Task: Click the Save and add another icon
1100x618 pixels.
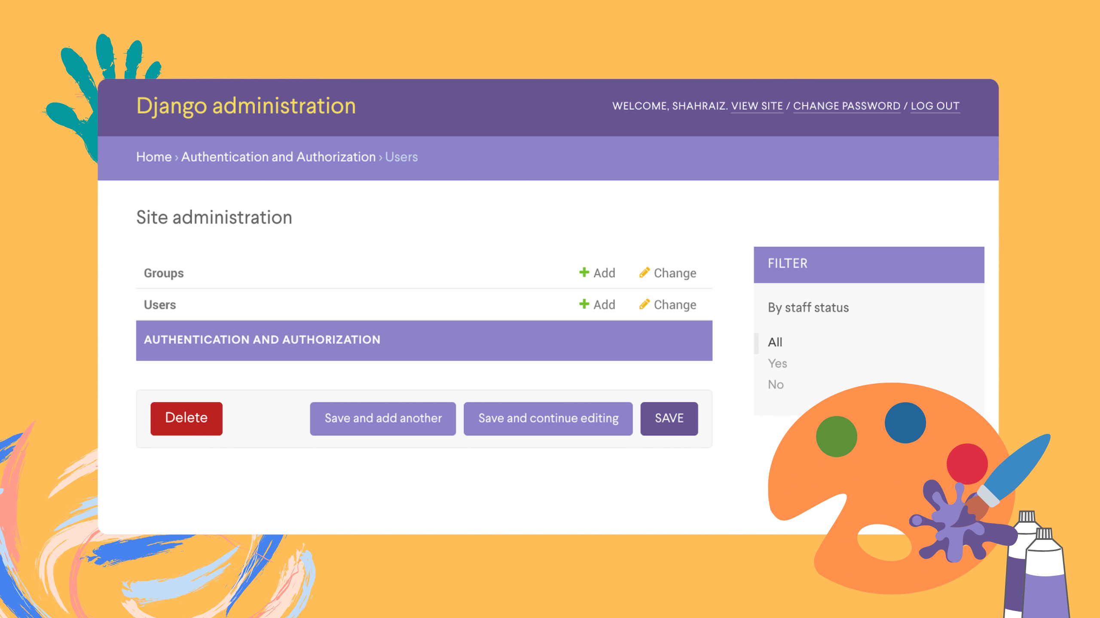Action: (382, 418)
